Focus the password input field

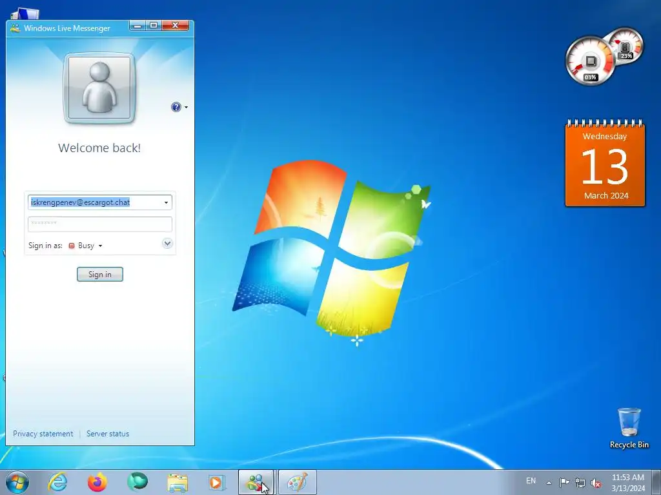(x=100, y=224)
